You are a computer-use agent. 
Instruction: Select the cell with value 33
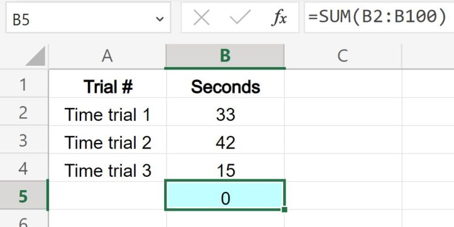coord(226,112)
